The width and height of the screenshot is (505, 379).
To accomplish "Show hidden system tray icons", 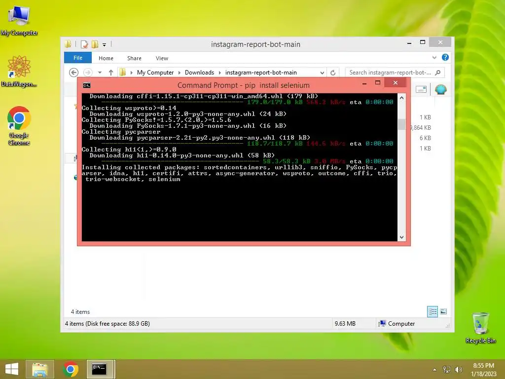I will (435, 370).
